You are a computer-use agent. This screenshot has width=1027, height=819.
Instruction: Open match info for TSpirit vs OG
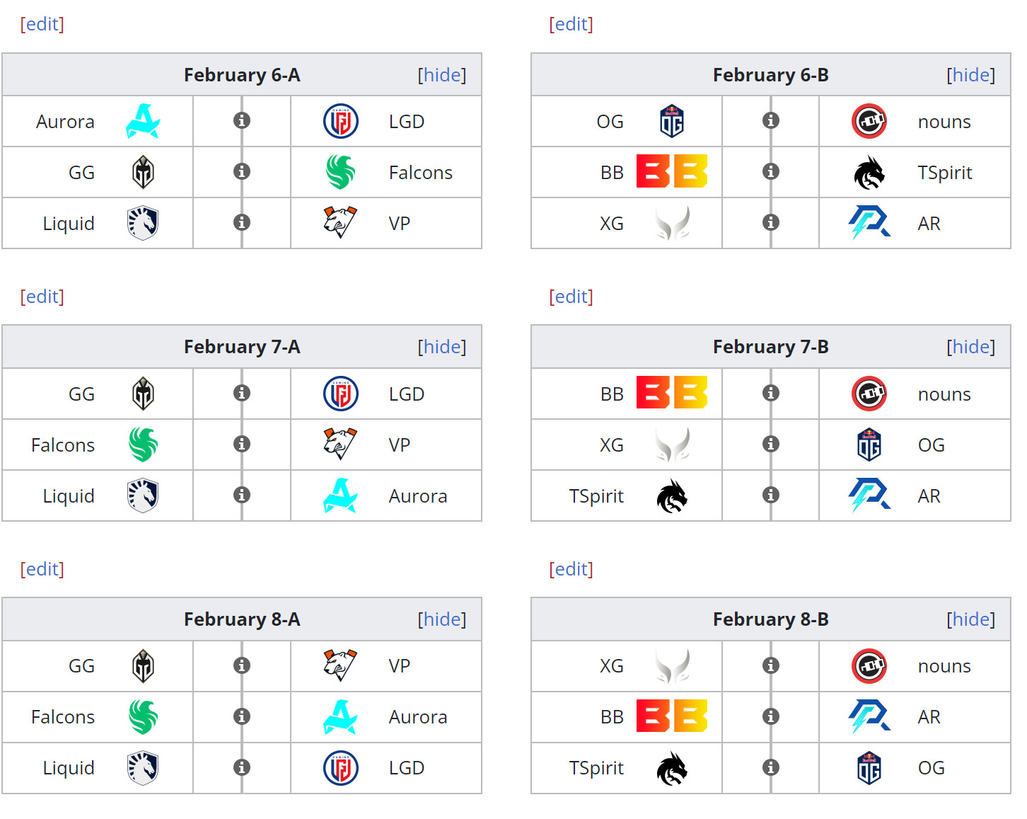(x=771, y=767)
